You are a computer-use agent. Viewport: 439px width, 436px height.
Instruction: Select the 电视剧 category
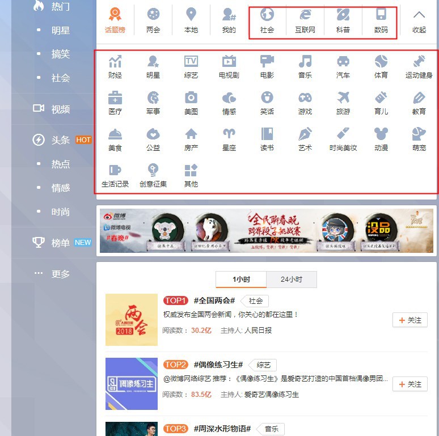pos(229,66)
